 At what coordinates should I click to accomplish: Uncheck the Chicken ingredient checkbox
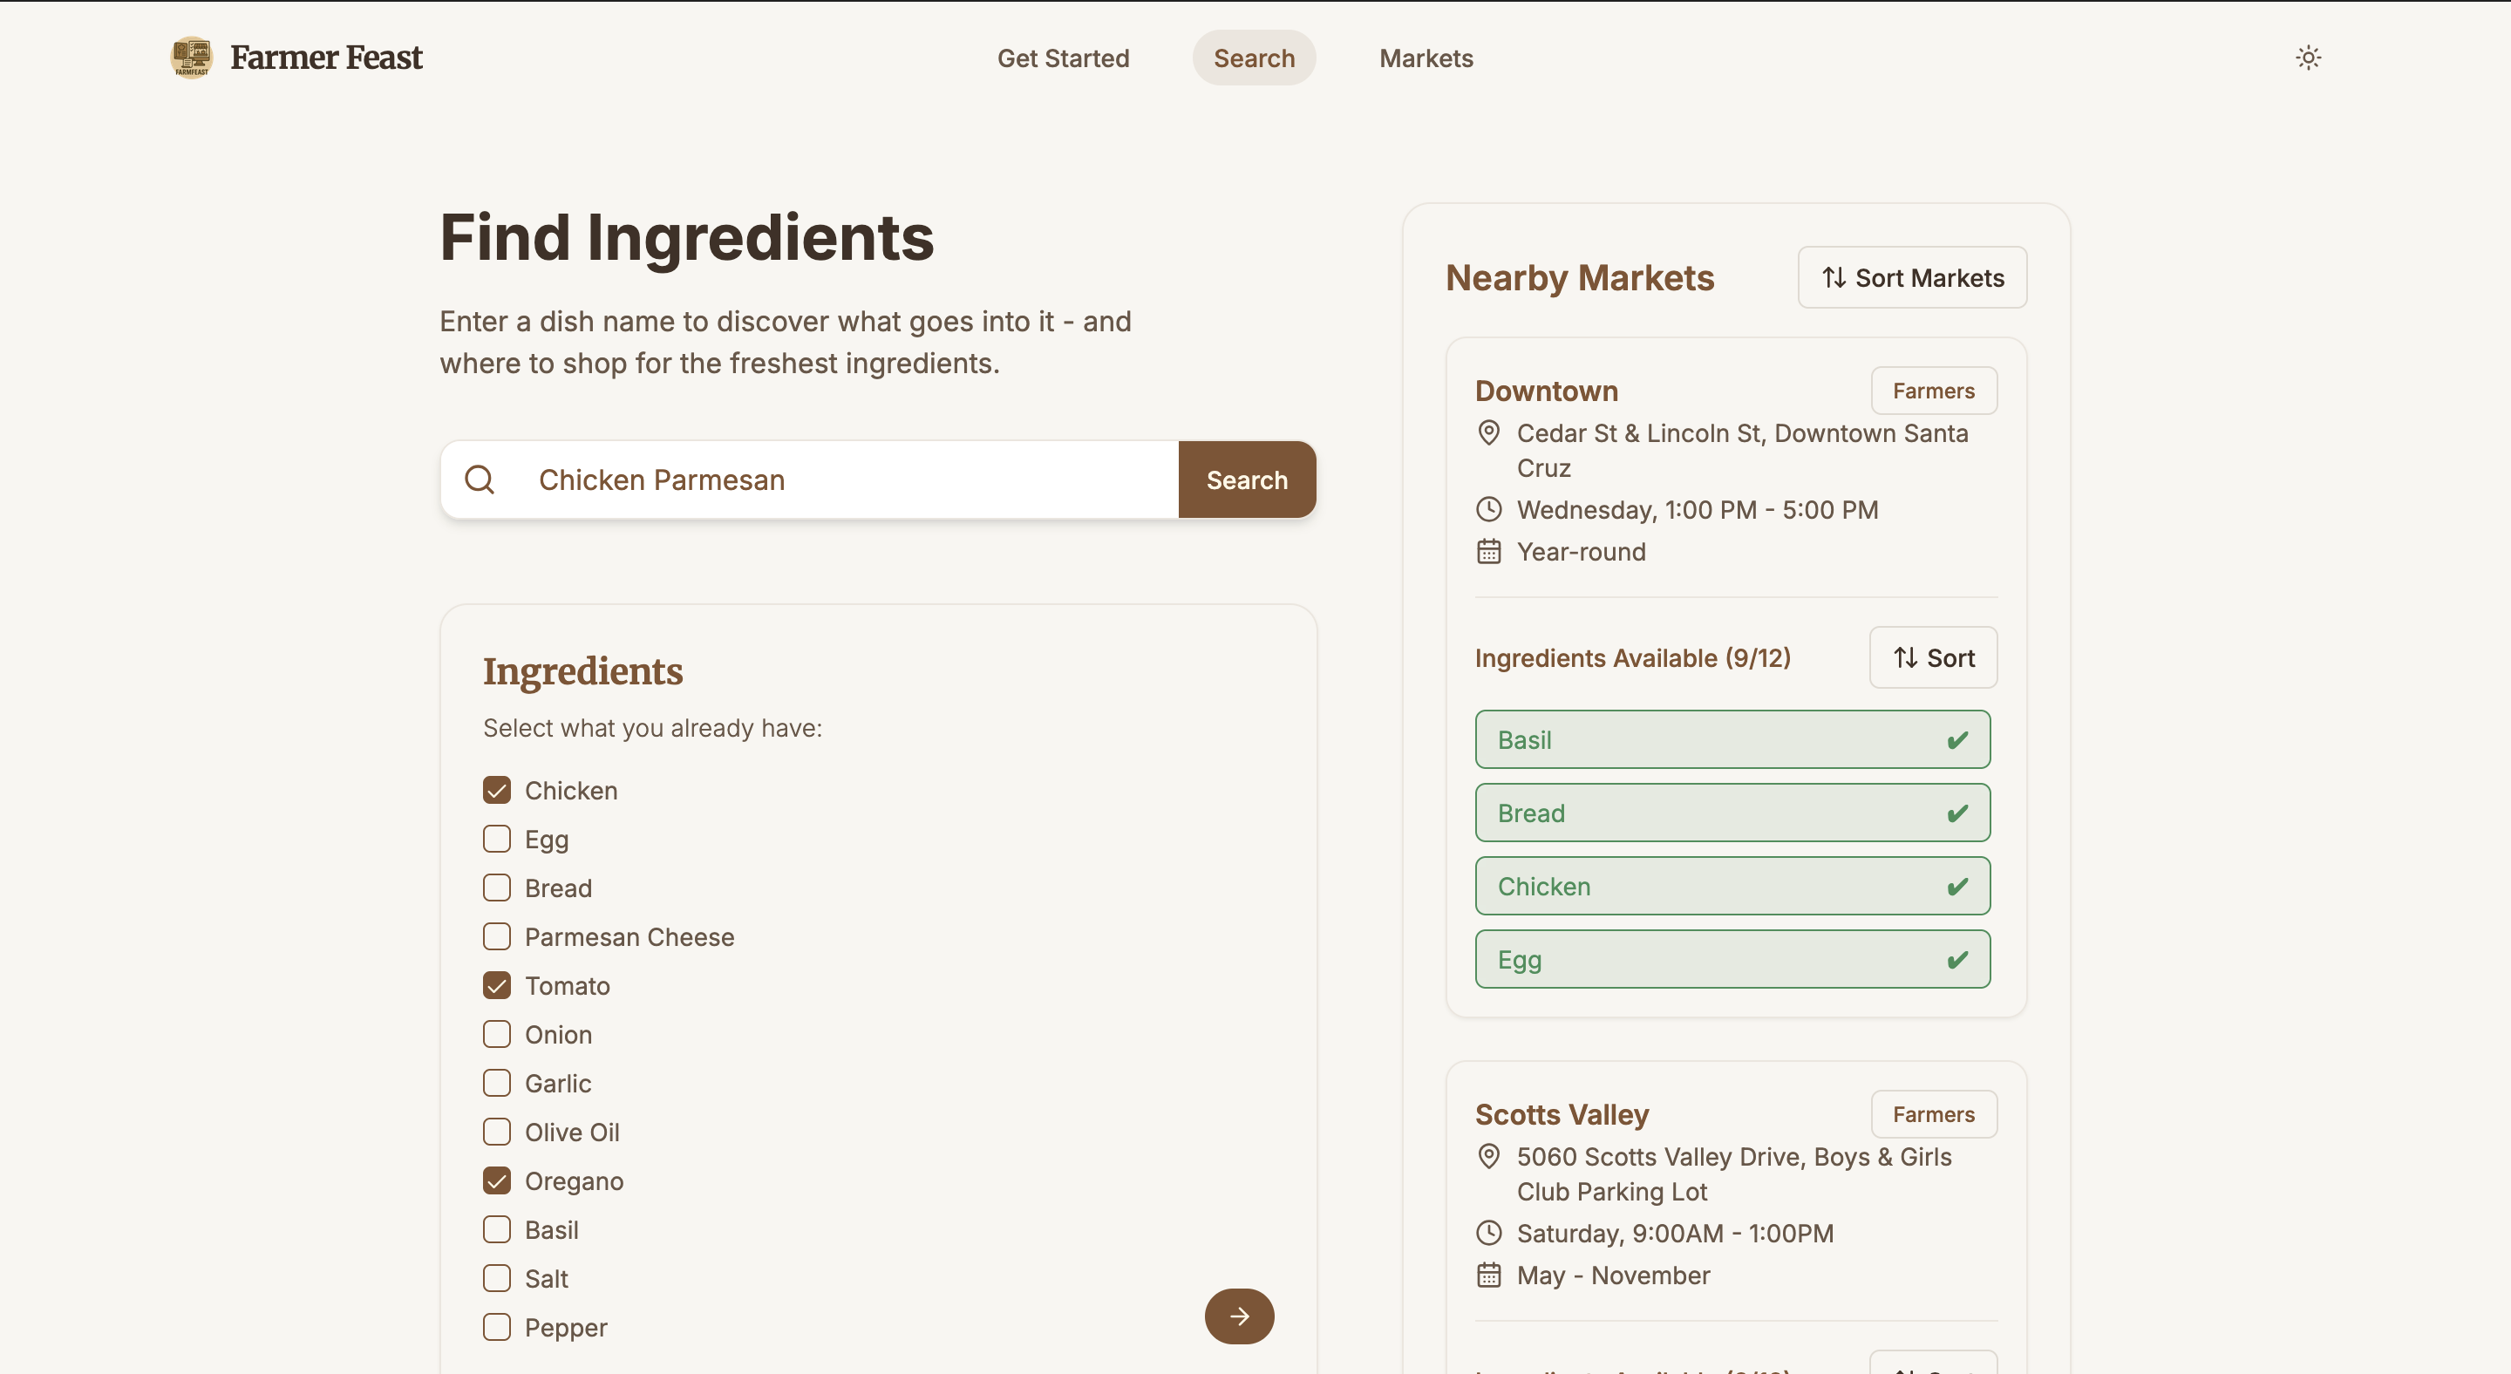pyautogui.click(x=497, y=790)
